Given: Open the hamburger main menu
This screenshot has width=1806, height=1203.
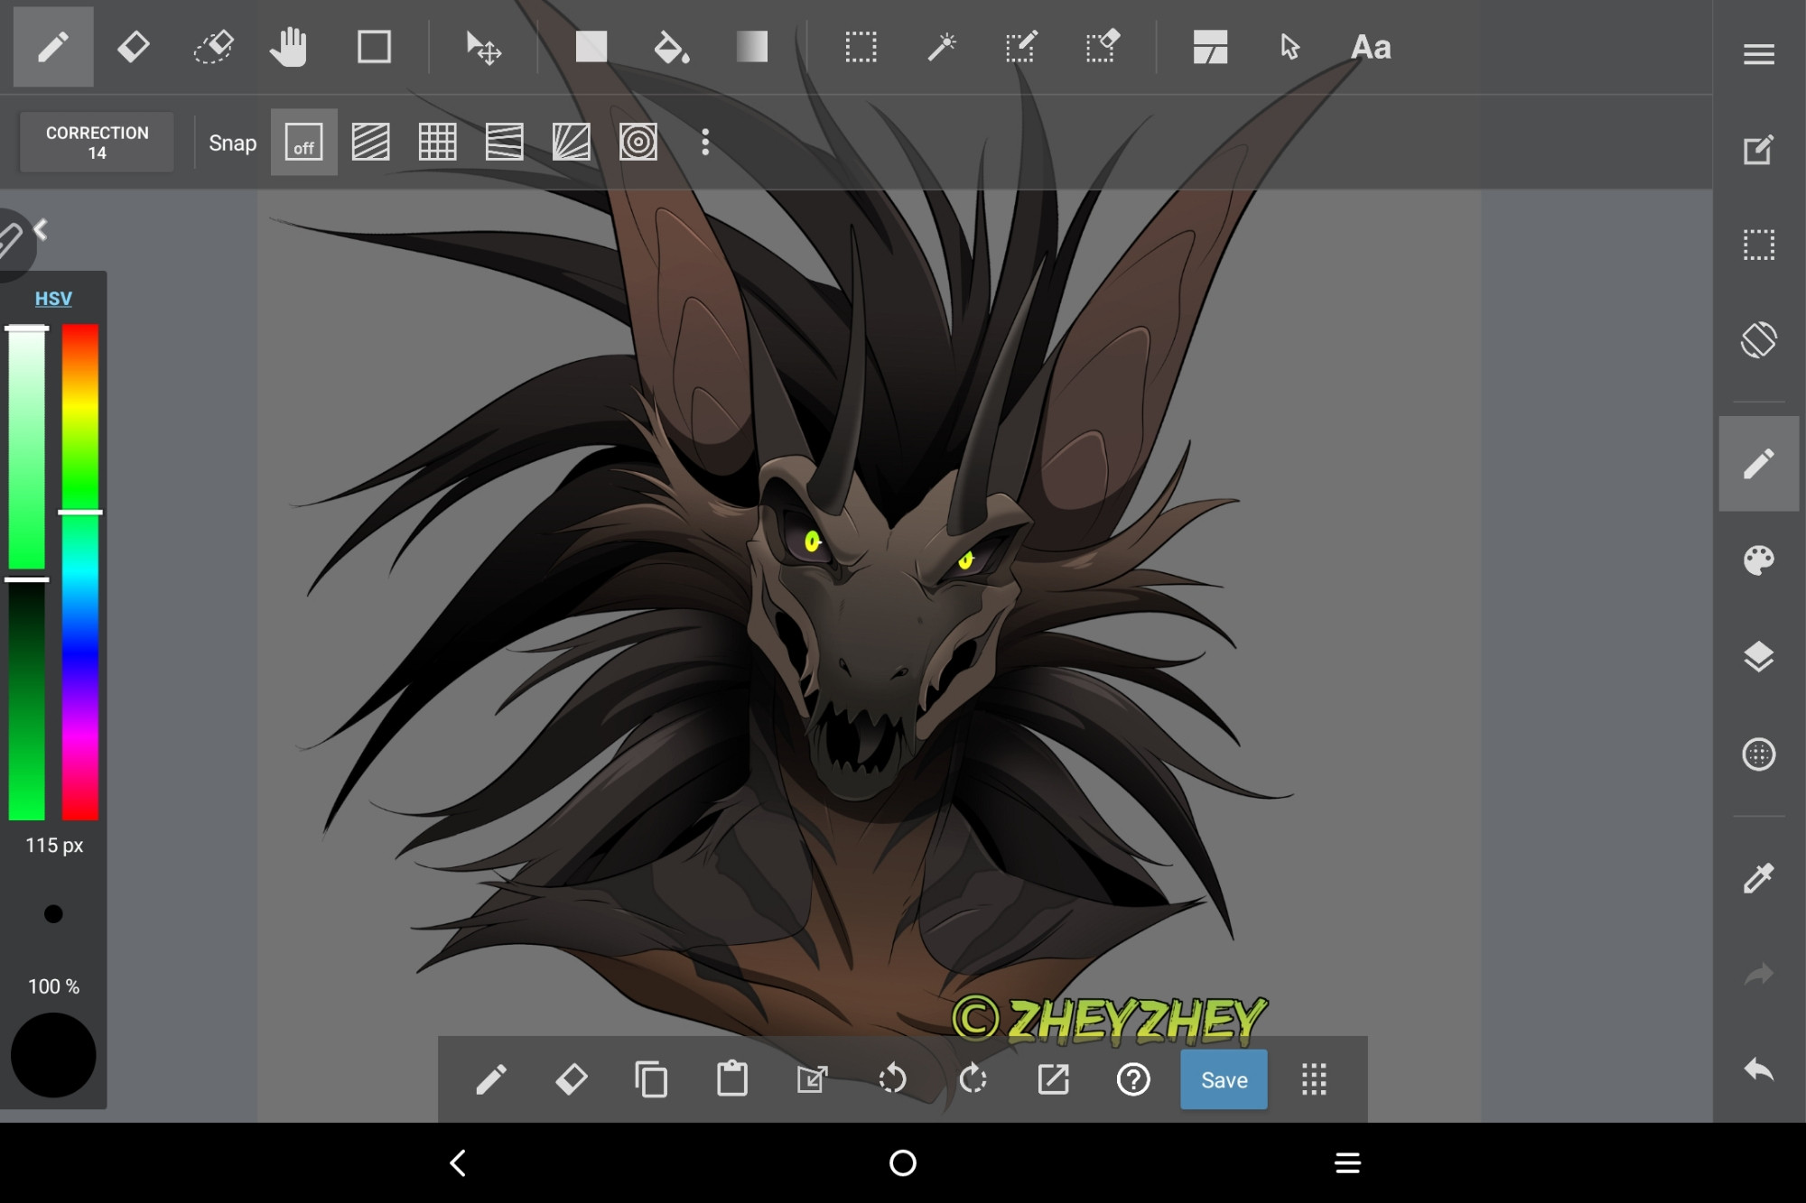Looking at the screenshot, I should click(1759, 54).
